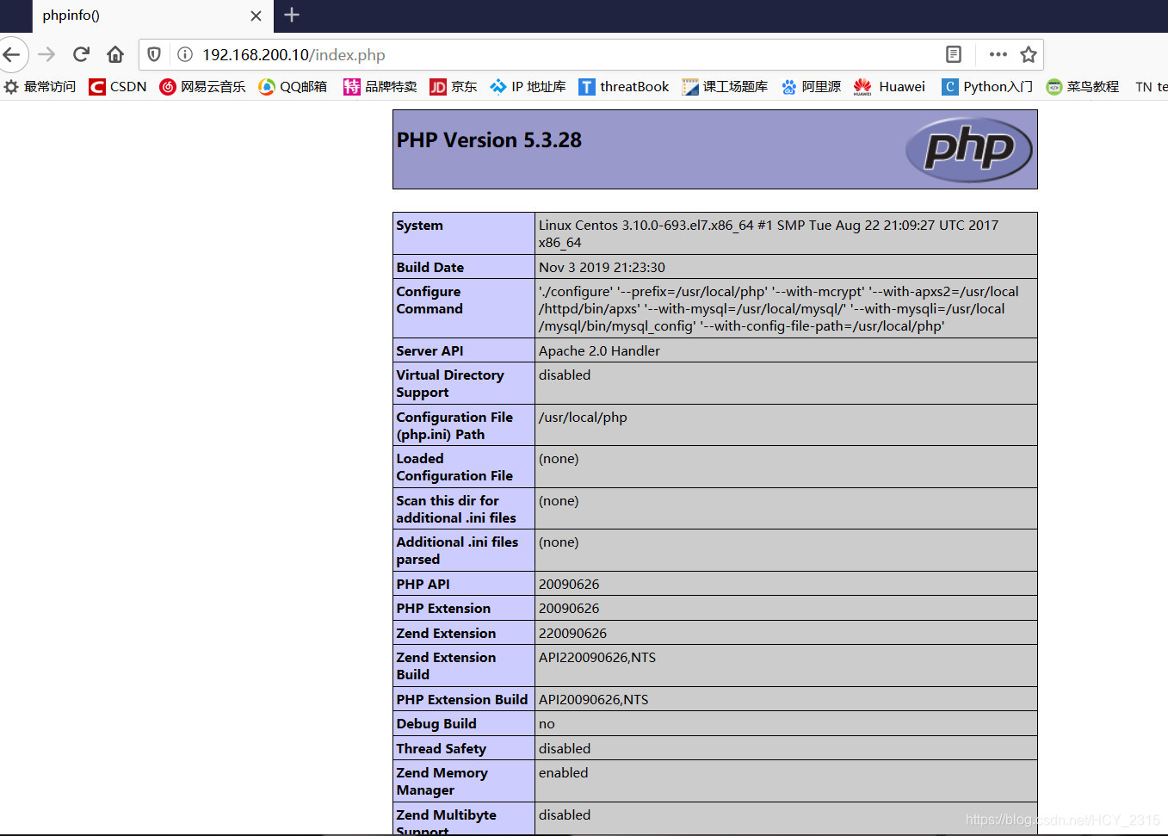Open 最常访问 bookmarks folder
The image size is (1168, 836).
pos(40,86)
